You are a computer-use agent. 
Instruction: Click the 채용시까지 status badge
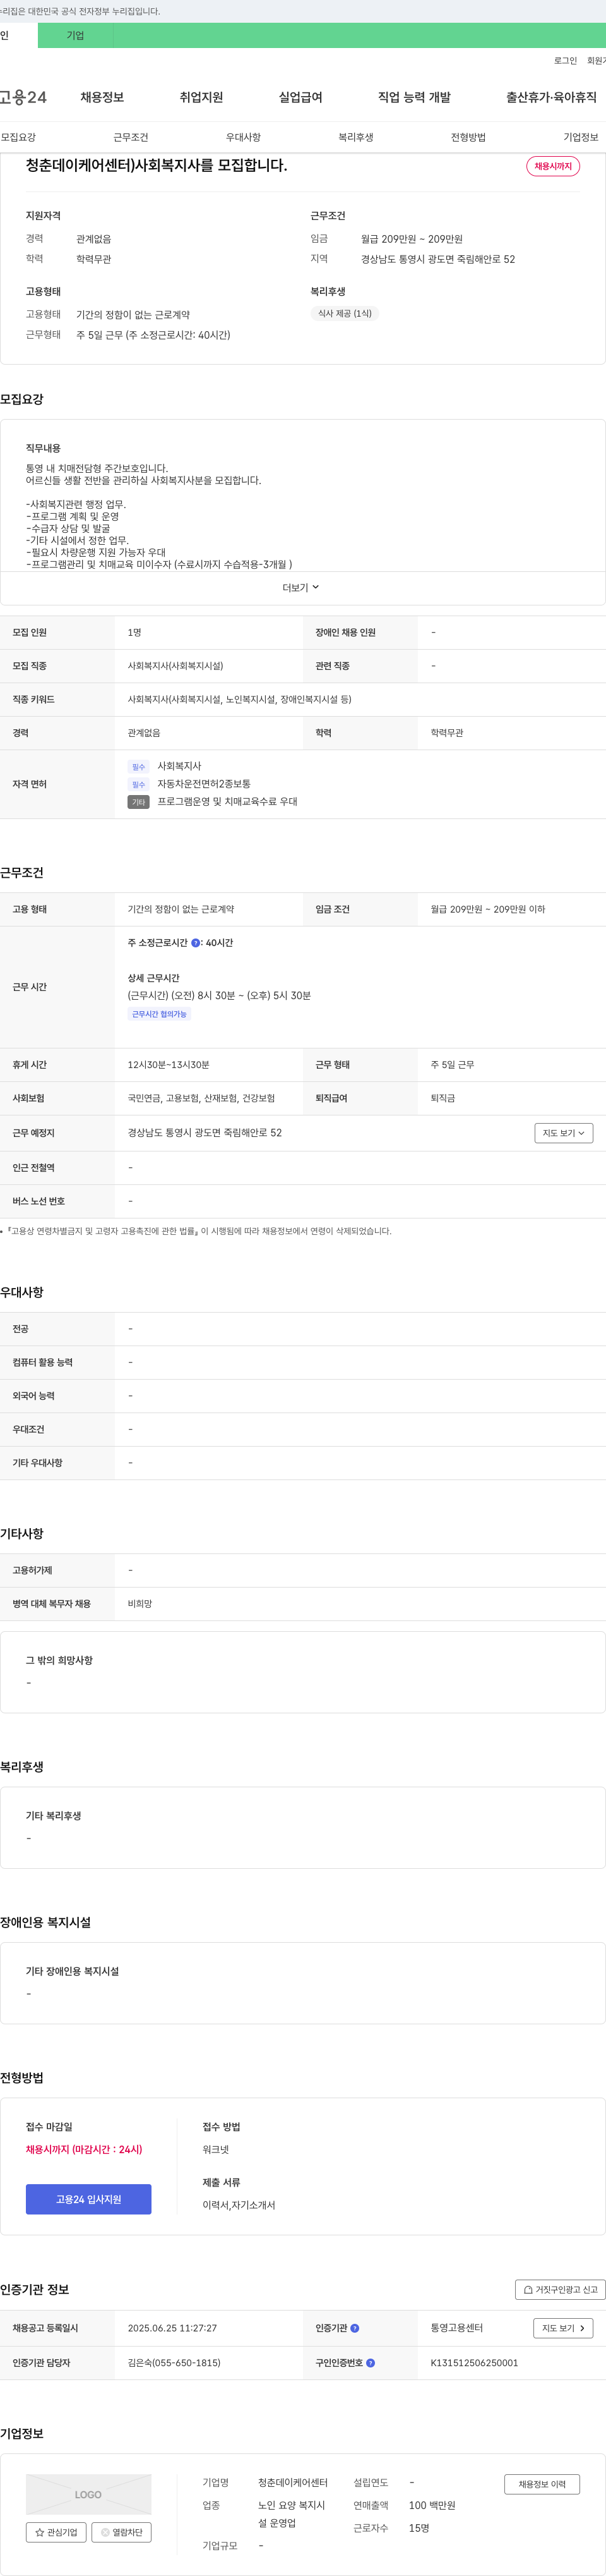pos(553,166)
